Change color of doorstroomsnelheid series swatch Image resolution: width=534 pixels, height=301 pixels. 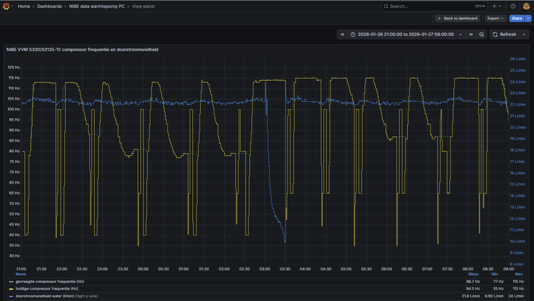pos(11,296)
